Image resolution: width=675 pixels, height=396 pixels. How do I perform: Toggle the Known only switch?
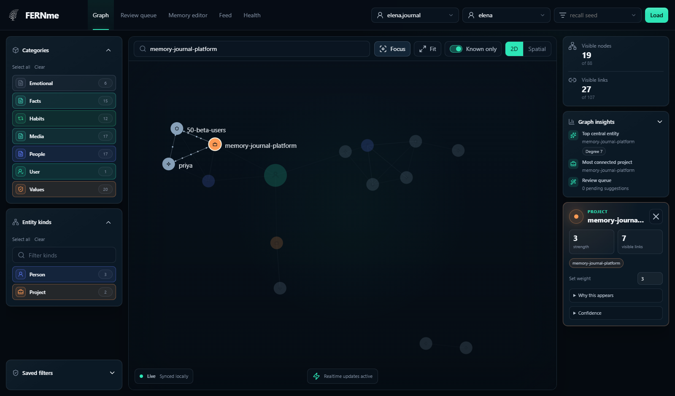click(456, 49)
